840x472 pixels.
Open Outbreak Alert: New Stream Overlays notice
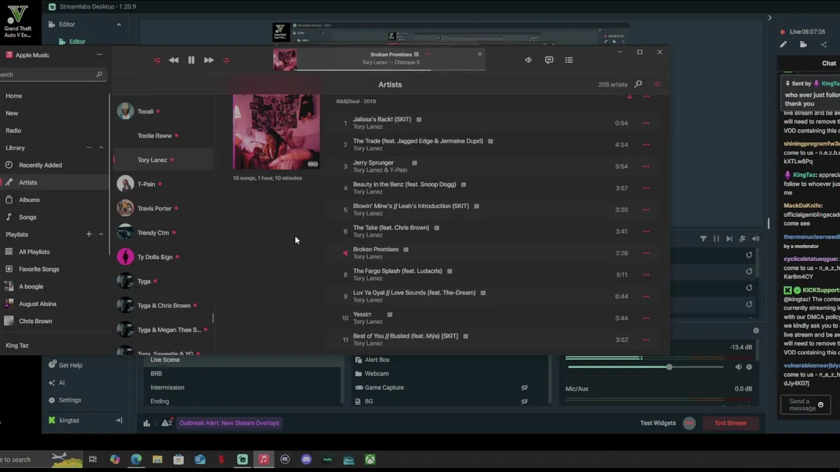229,423
